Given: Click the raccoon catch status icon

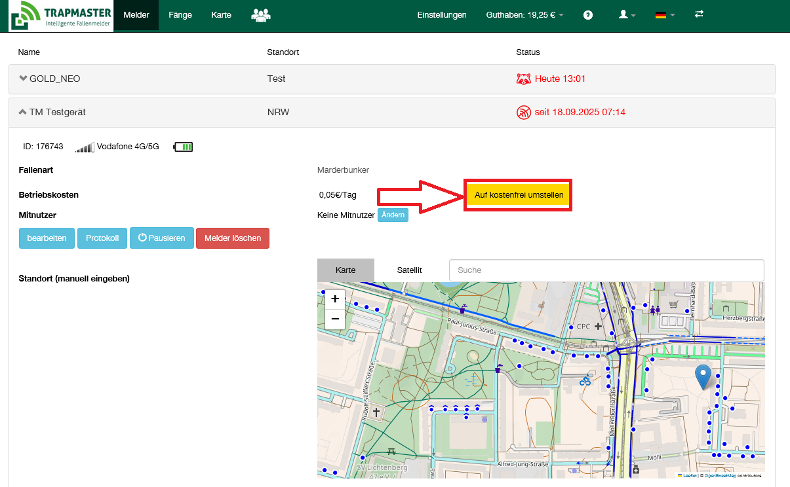Looking at the screenshot, I should (x=523, y=79).
